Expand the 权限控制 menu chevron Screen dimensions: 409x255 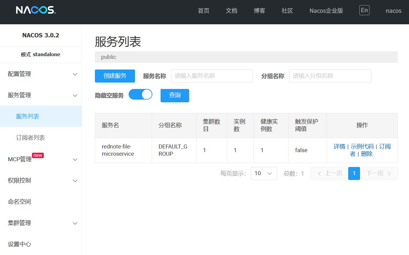(75, 181)
